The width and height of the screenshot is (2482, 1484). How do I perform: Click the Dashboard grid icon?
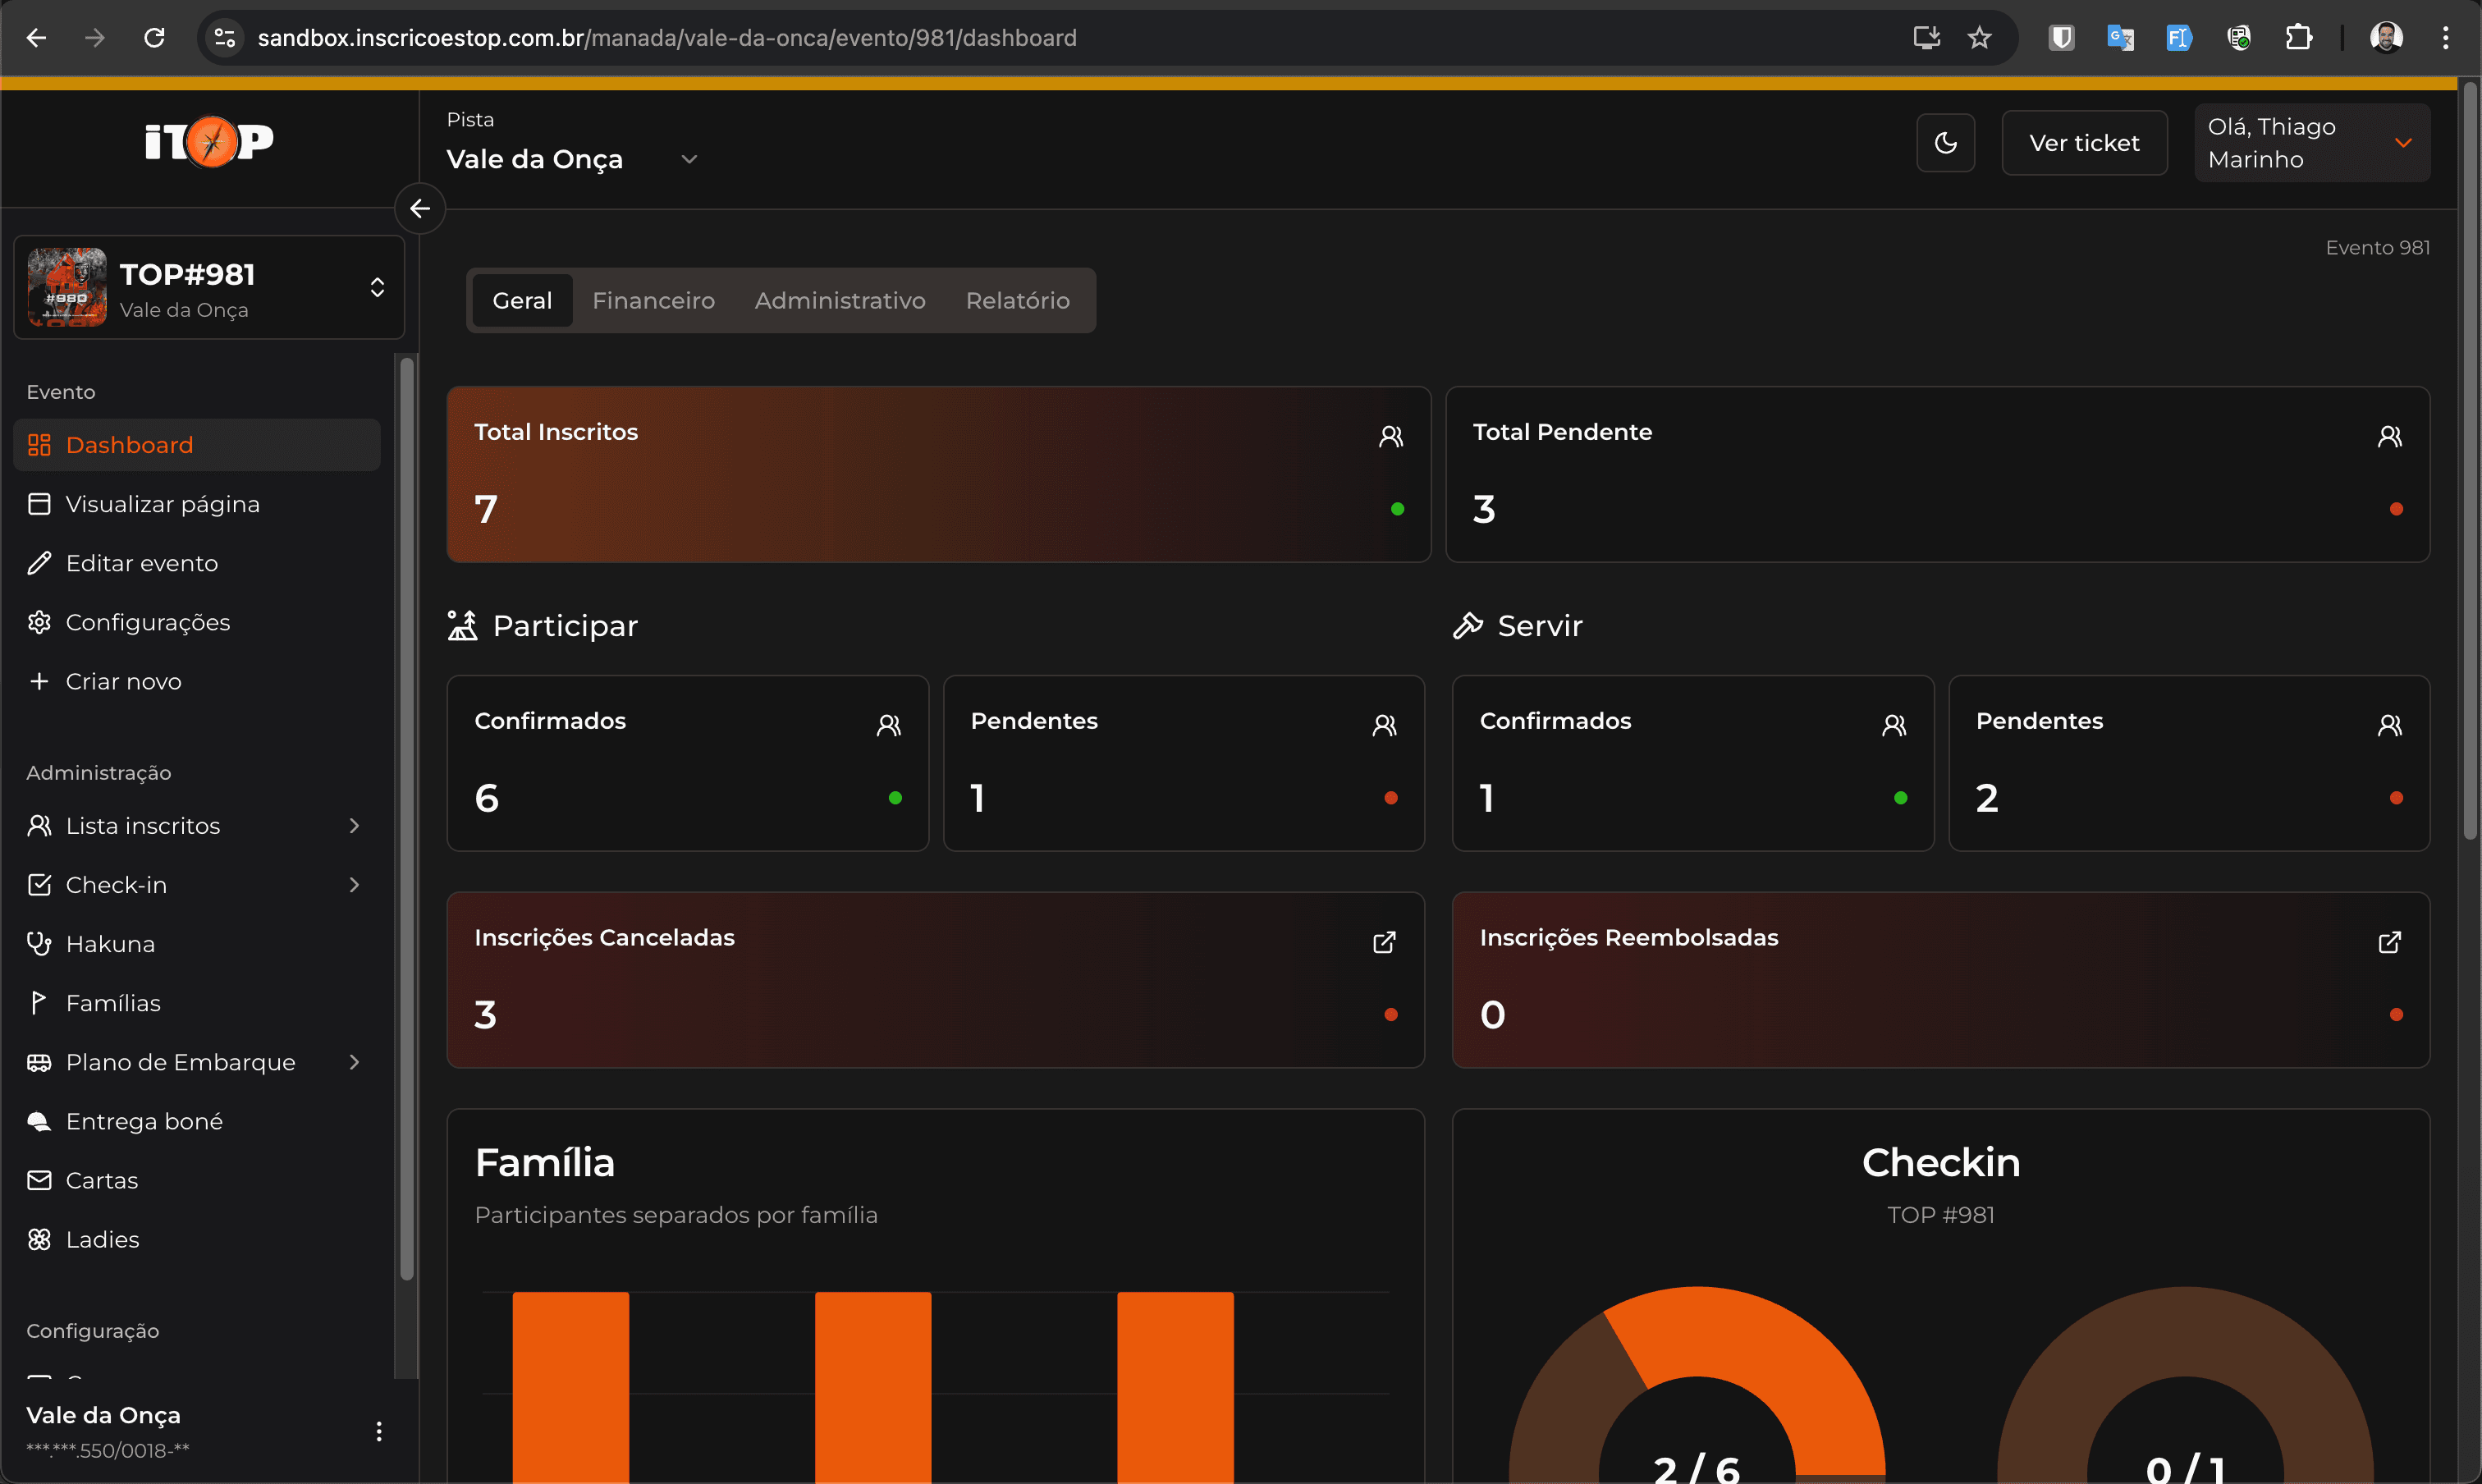coord(39,445)
